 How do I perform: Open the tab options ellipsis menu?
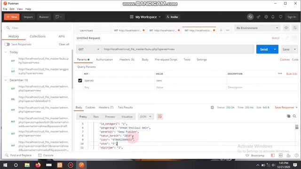[228, 30]
